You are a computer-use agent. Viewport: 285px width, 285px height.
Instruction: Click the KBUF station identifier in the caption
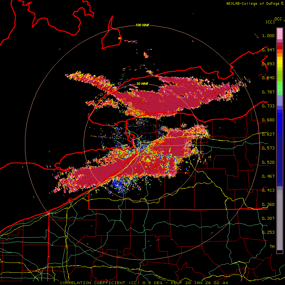click(177, 283)
